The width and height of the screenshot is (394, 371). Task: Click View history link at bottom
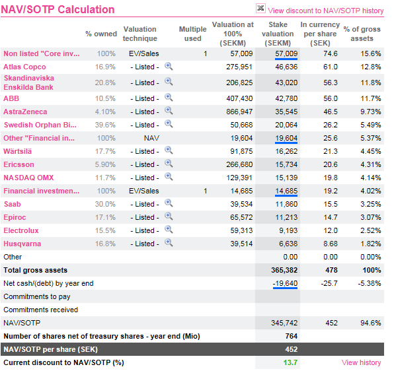tap(361, 362)
